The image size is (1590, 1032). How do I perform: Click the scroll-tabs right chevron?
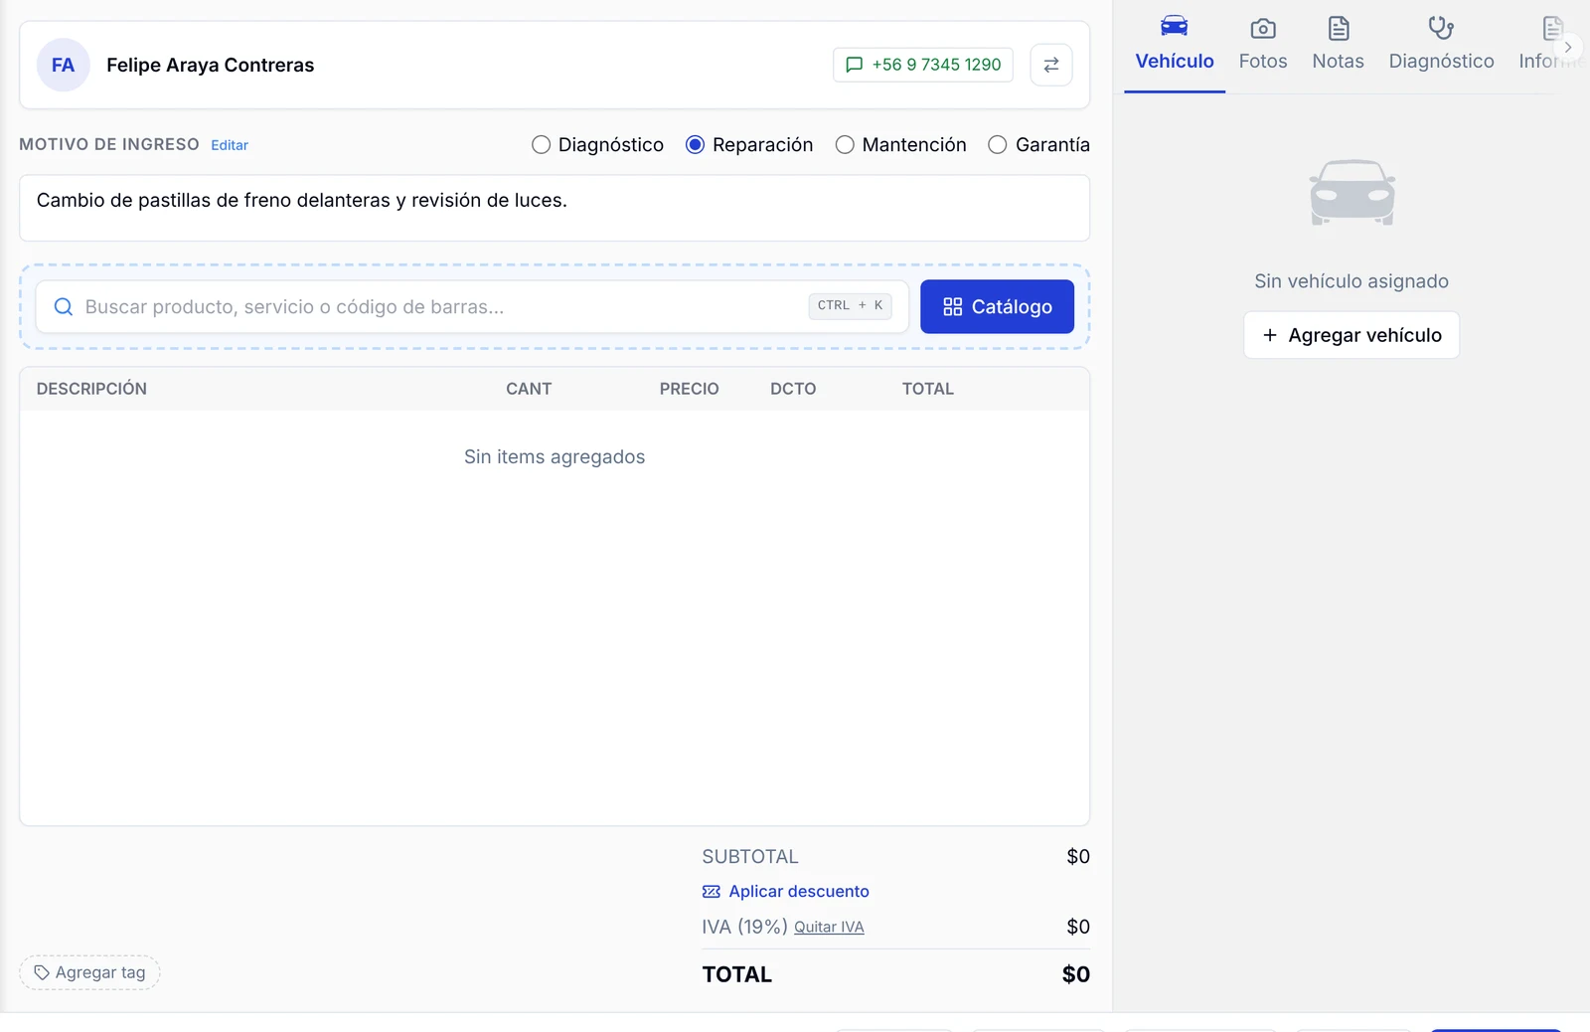1568,47
